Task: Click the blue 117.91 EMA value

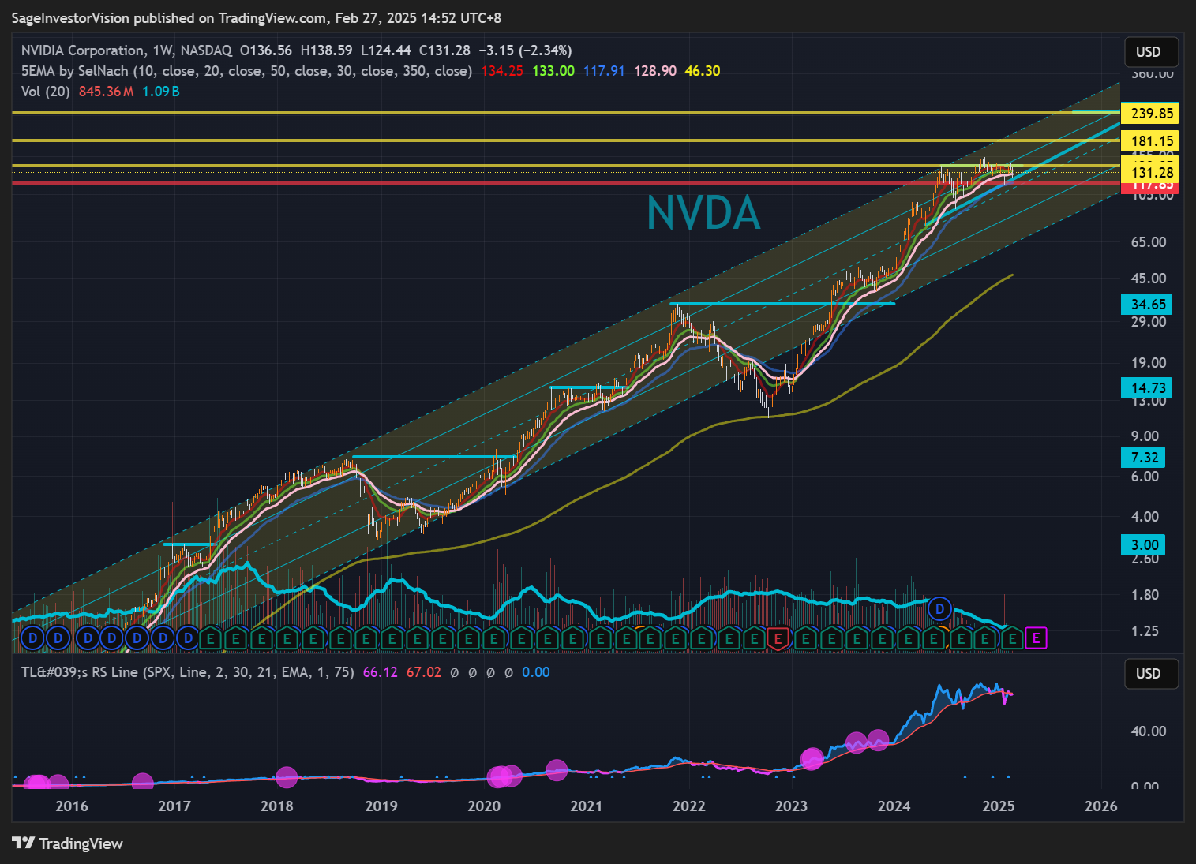Action: pyautogui.click(x=604, y=71)
